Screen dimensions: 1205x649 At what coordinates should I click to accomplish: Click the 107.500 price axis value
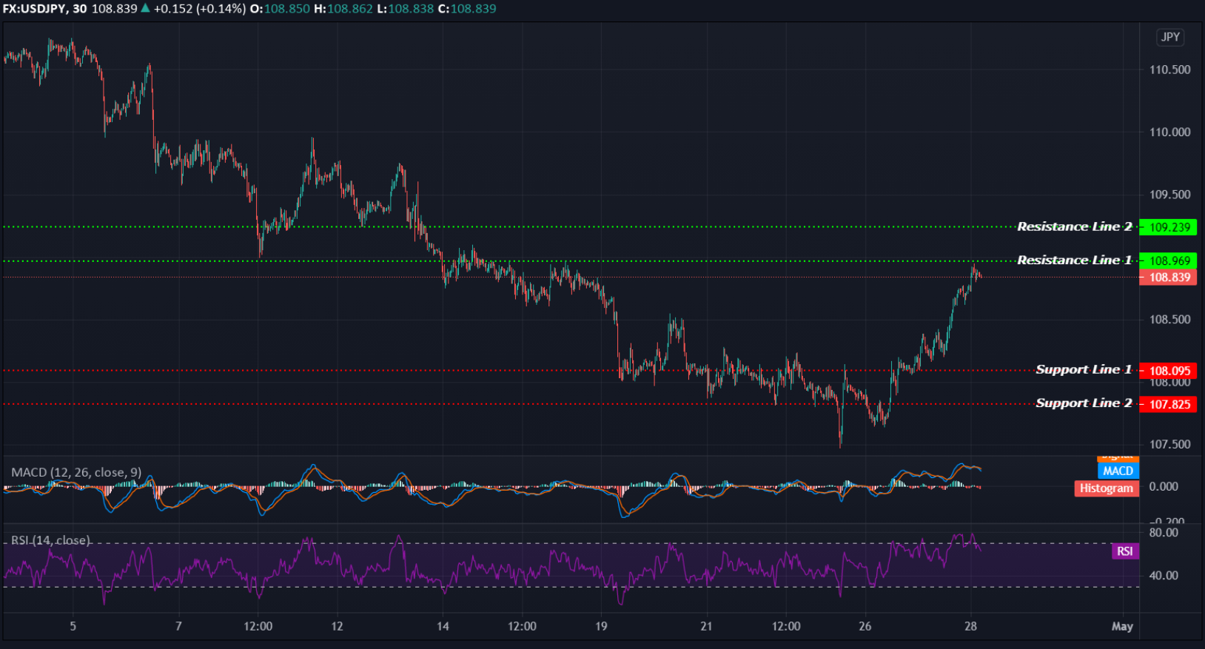tap(1169, 445)
